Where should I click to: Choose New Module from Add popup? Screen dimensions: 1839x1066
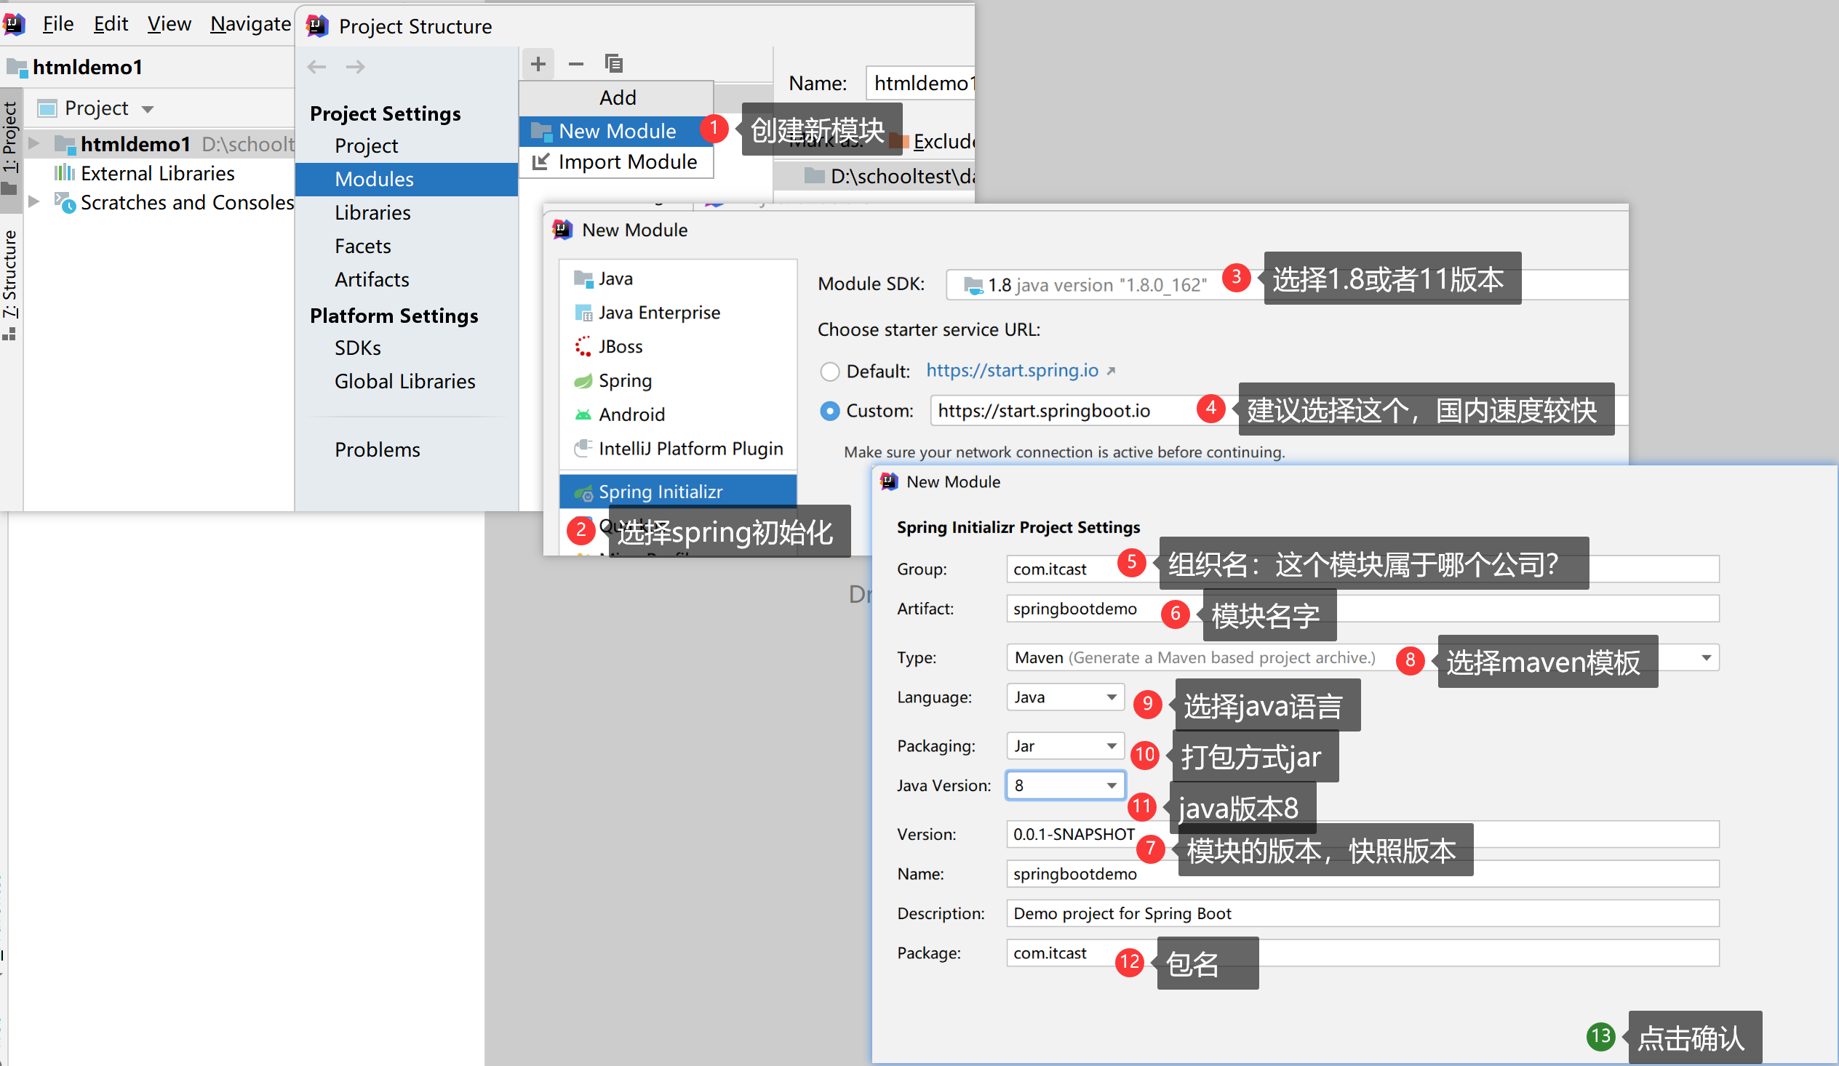pos(616,132)
